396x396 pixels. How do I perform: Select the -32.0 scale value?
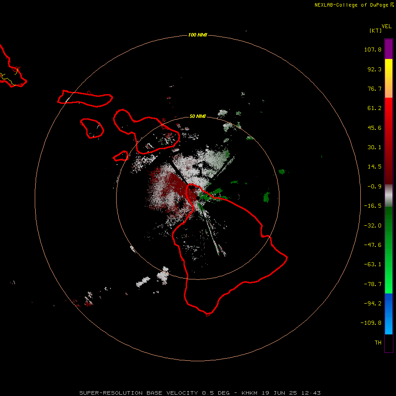(373, 226)
